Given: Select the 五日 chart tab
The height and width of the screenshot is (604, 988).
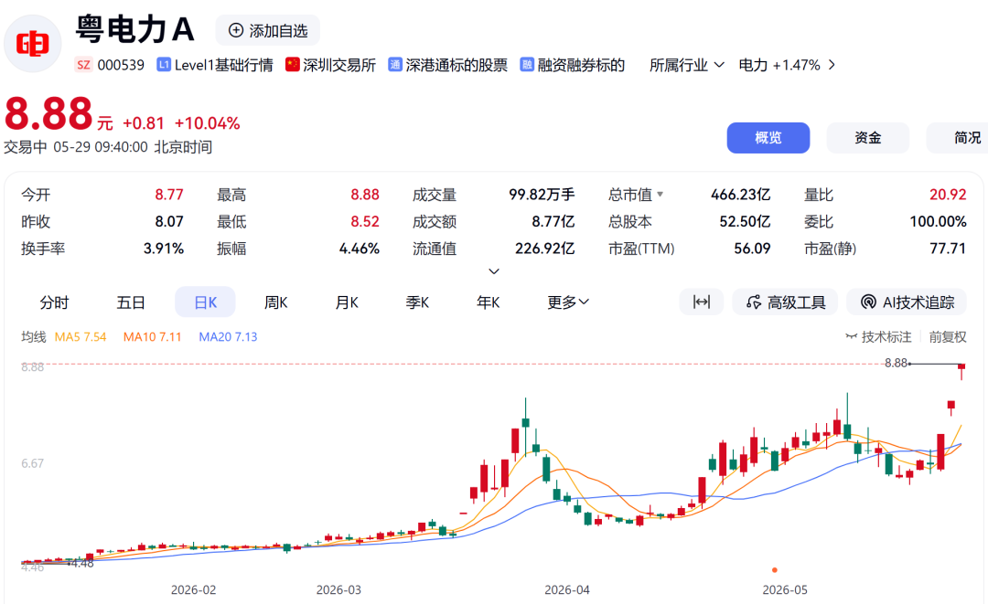Looking at the screenshot, I should (x=131, y=302).
